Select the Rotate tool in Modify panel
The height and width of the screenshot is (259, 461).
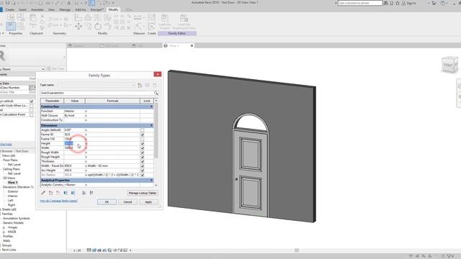point(98,27)
